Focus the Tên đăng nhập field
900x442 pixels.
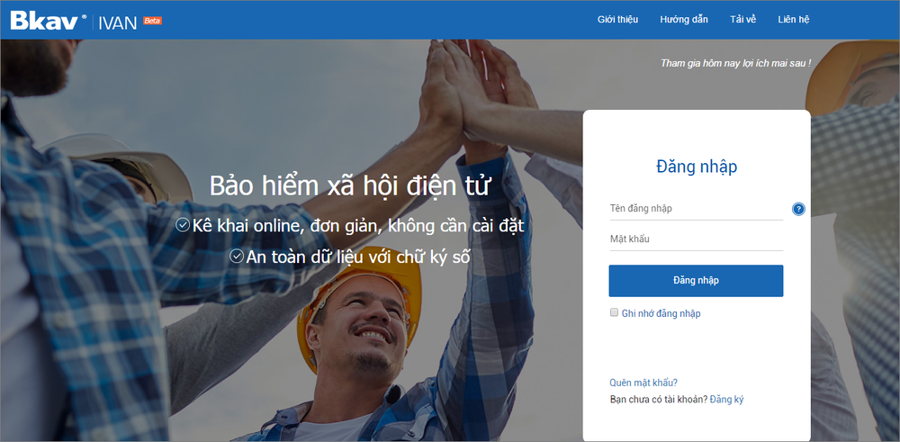point(696,209)
